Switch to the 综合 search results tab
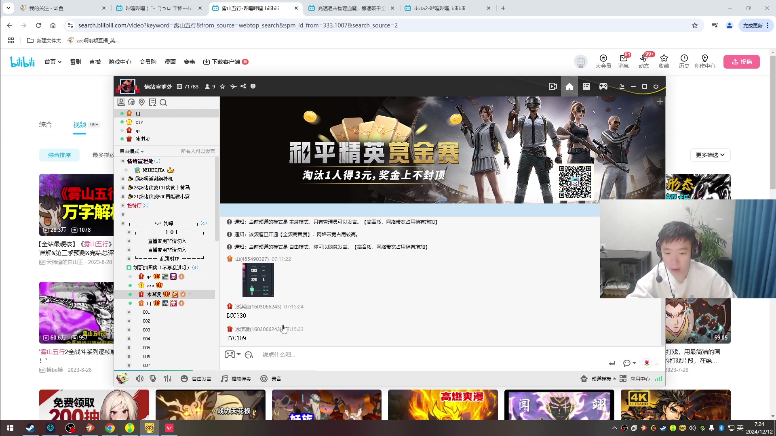 (45, 124)
